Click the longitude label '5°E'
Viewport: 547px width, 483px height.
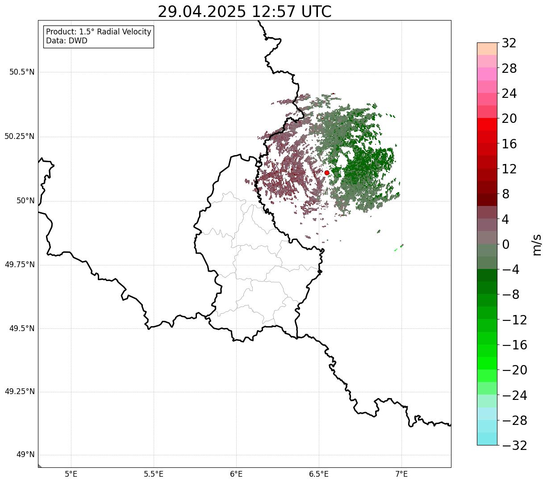click(x=71, y=474)
